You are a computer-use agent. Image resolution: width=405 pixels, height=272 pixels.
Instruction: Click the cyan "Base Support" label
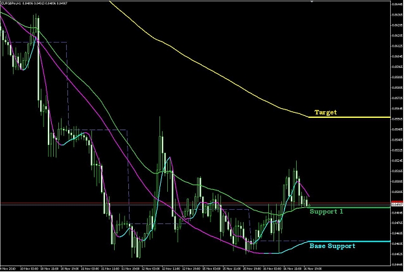click(332, 246)
